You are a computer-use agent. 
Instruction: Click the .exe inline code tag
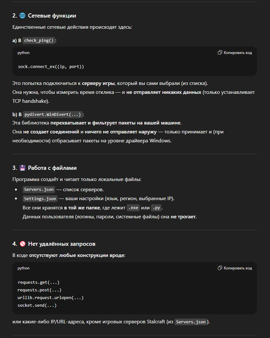tap(133, 208)
